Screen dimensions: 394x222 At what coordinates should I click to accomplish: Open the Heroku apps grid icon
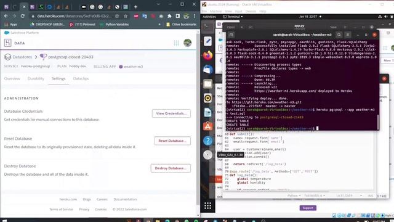coord(177,43)
